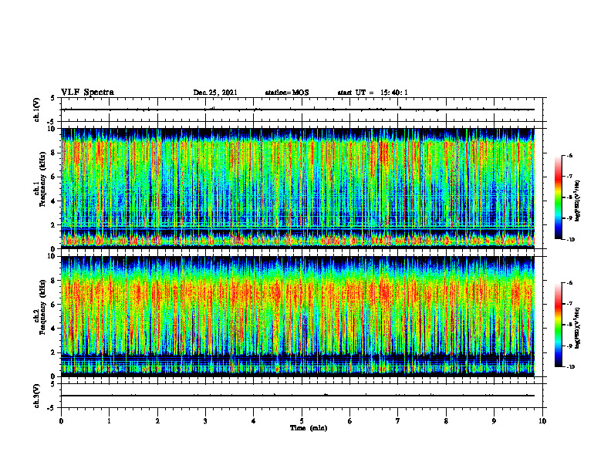
Task: Click the time axis tick label "0"
Action: coord(61,421)
